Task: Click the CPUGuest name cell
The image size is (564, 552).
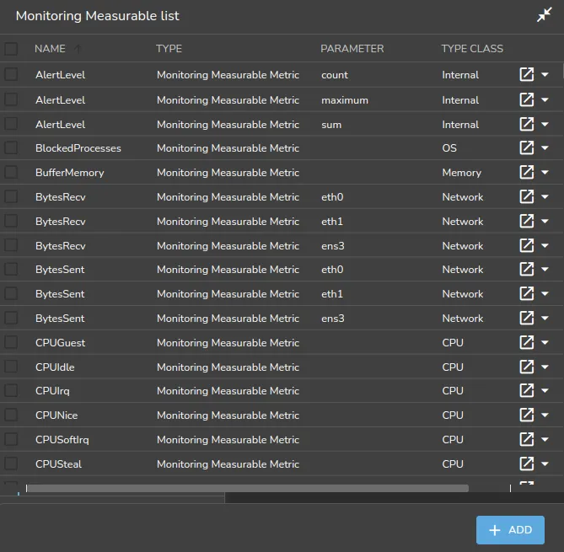Action: pos(61,343)
